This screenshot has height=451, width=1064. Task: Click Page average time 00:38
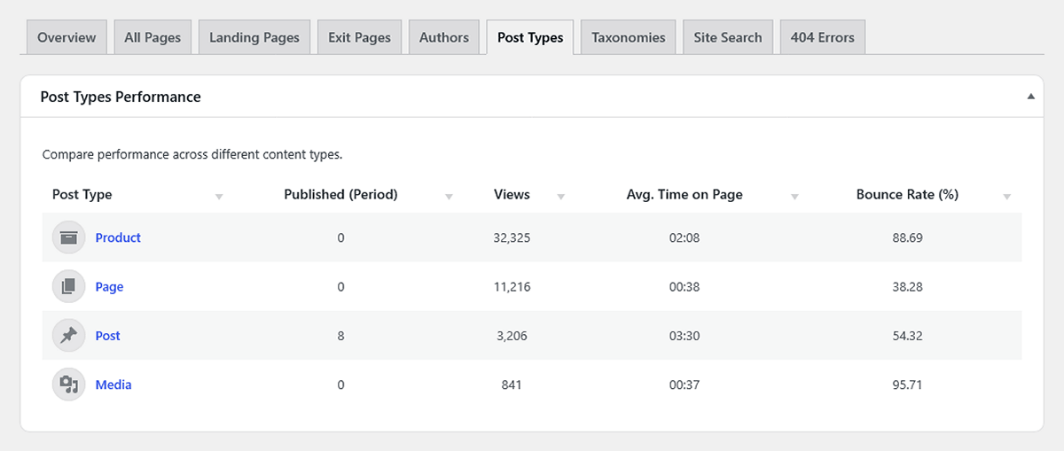tap(685, 287)
